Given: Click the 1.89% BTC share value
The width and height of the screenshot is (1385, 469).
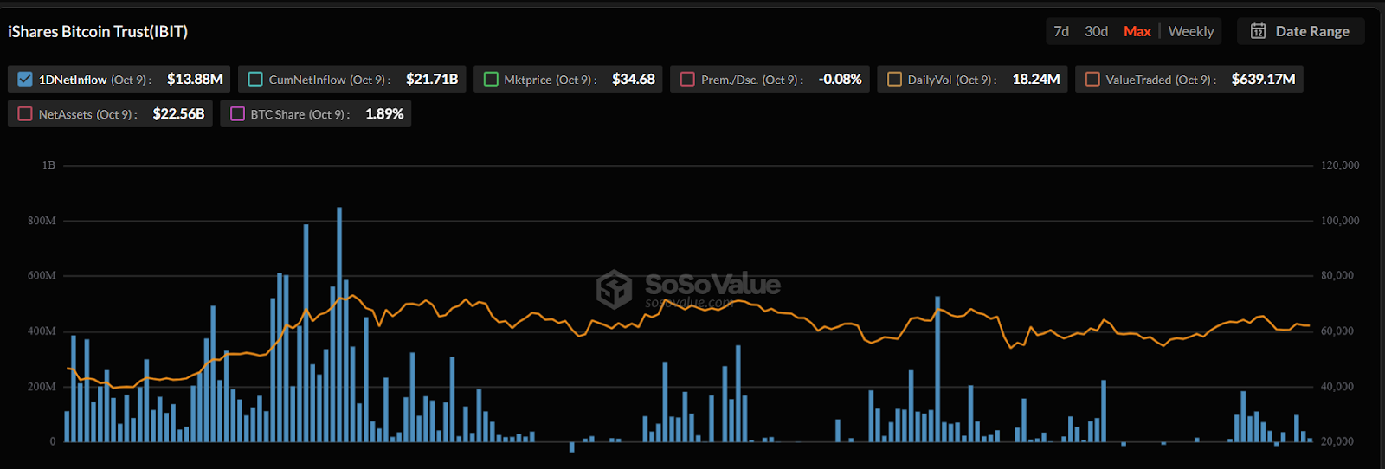Looking at the screenshot, I should coord(384,113).
